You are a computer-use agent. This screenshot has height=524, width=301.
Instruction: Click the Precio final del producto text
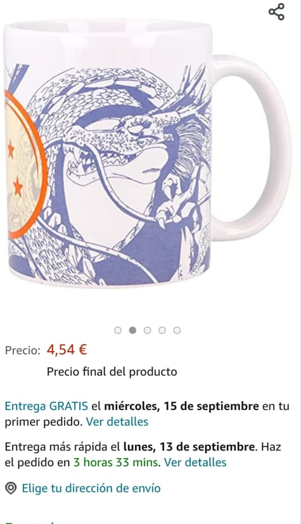112,371
